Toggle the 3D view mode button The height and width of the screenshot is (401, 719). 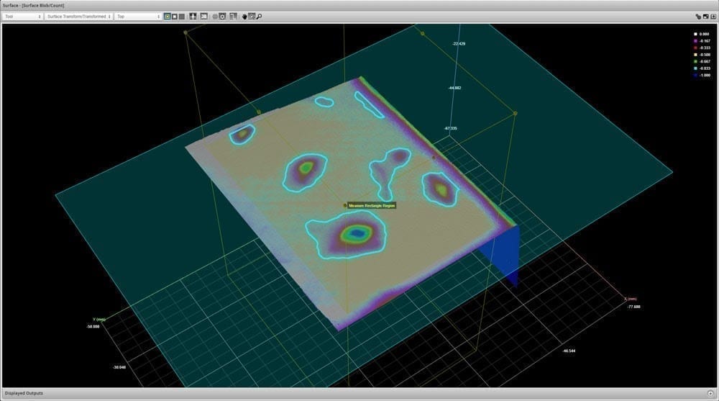point(203,16)
